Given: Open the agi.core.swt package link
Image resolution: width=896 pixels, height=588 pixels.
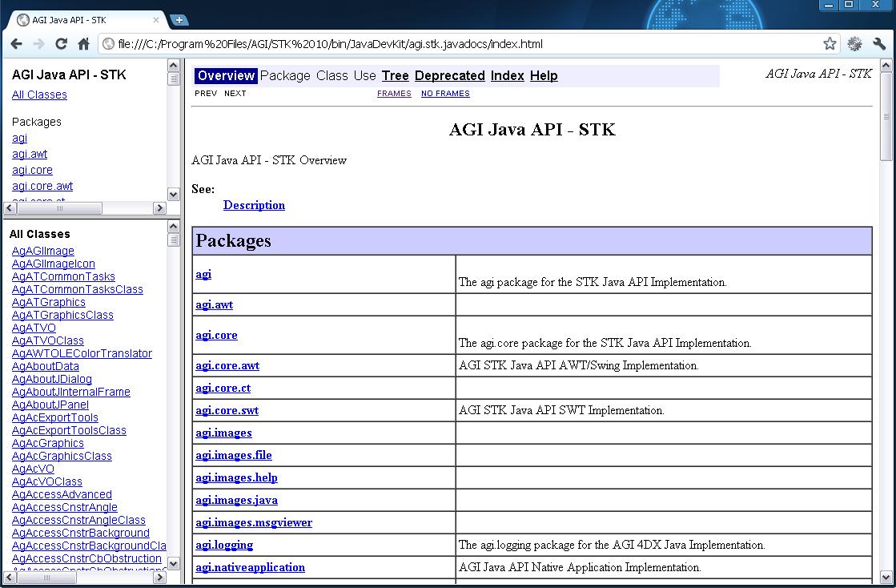Looking at the screenshot, I should (x=227, y=410).
